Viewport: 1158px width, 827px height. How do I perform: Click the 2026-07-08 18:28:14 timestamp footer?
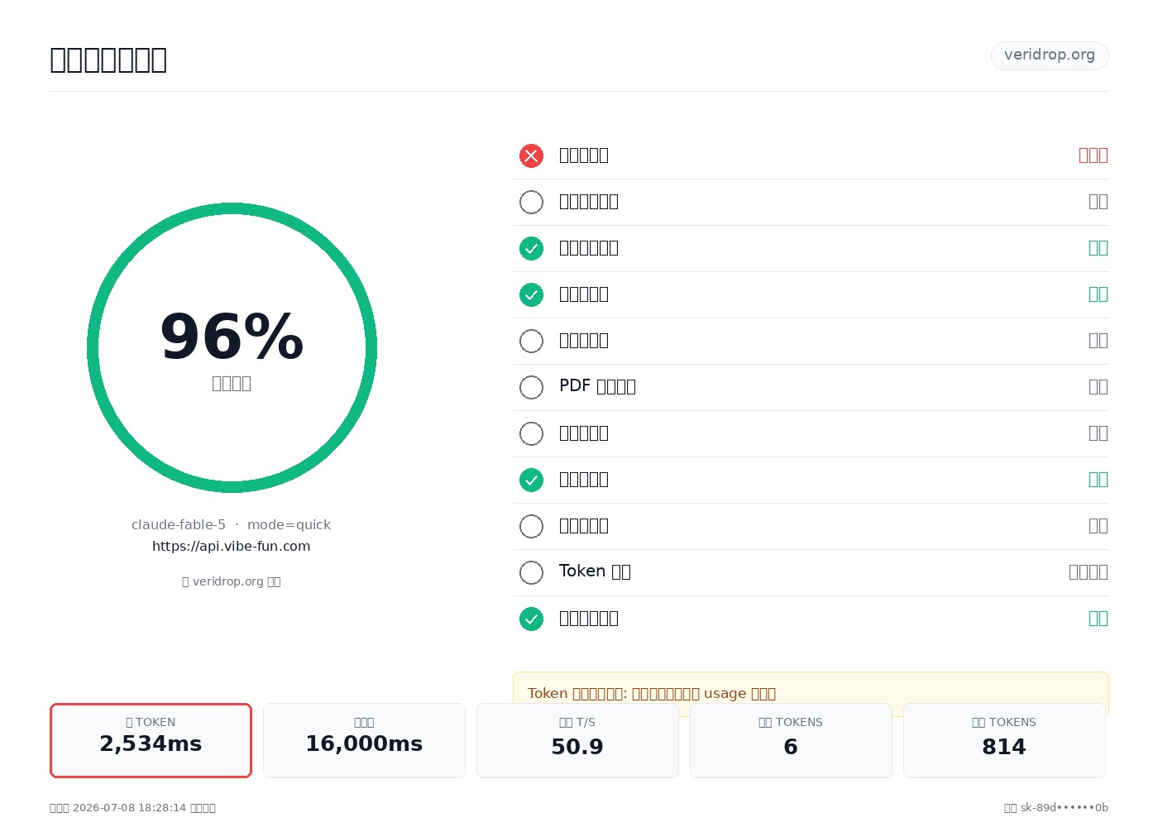click(132, 808)
